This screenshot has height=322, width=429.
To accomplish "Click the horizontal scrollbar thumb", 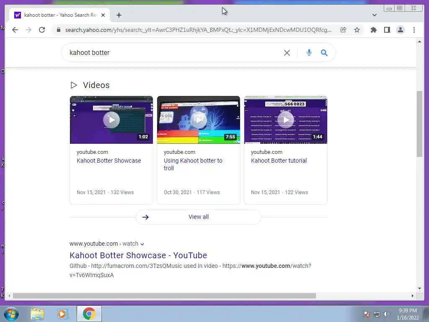I will [x=164, y=296].
